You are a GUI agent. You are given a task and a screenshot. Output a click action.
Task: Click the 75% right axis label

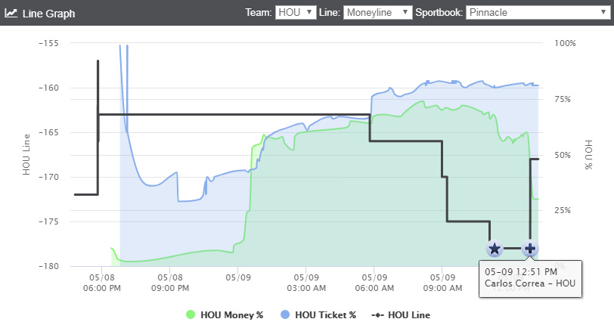(563, 99)
